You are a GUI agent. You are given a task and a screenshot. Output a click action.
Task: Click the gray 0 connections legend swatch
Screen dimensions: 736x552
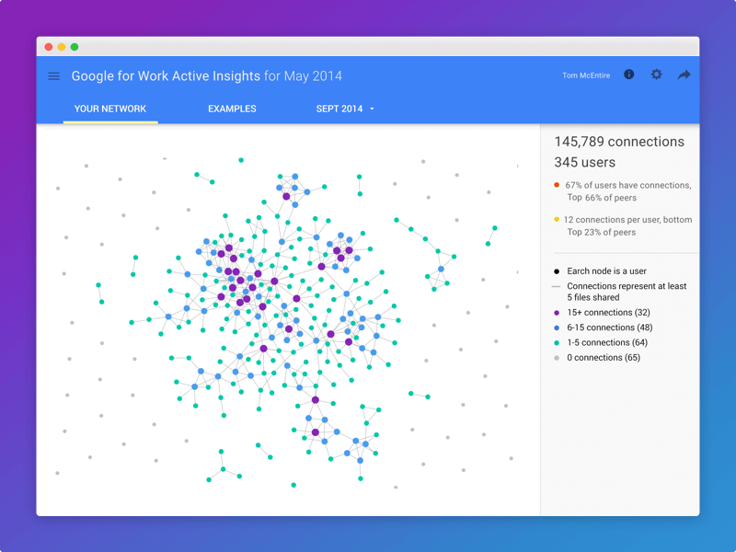(x=557, y=358)
